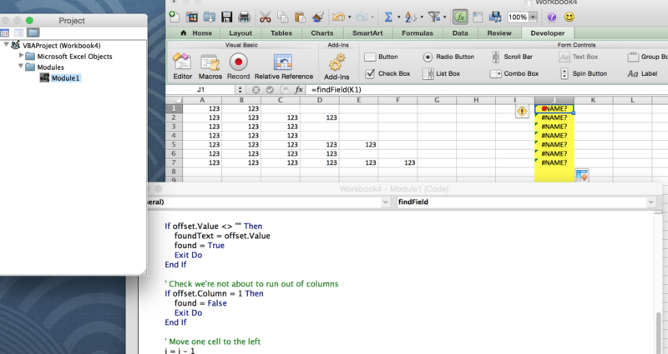This screenshot has width=668, height=354.
Task: Open the Undo history dropdown arrow
Action: coord(349,17)
